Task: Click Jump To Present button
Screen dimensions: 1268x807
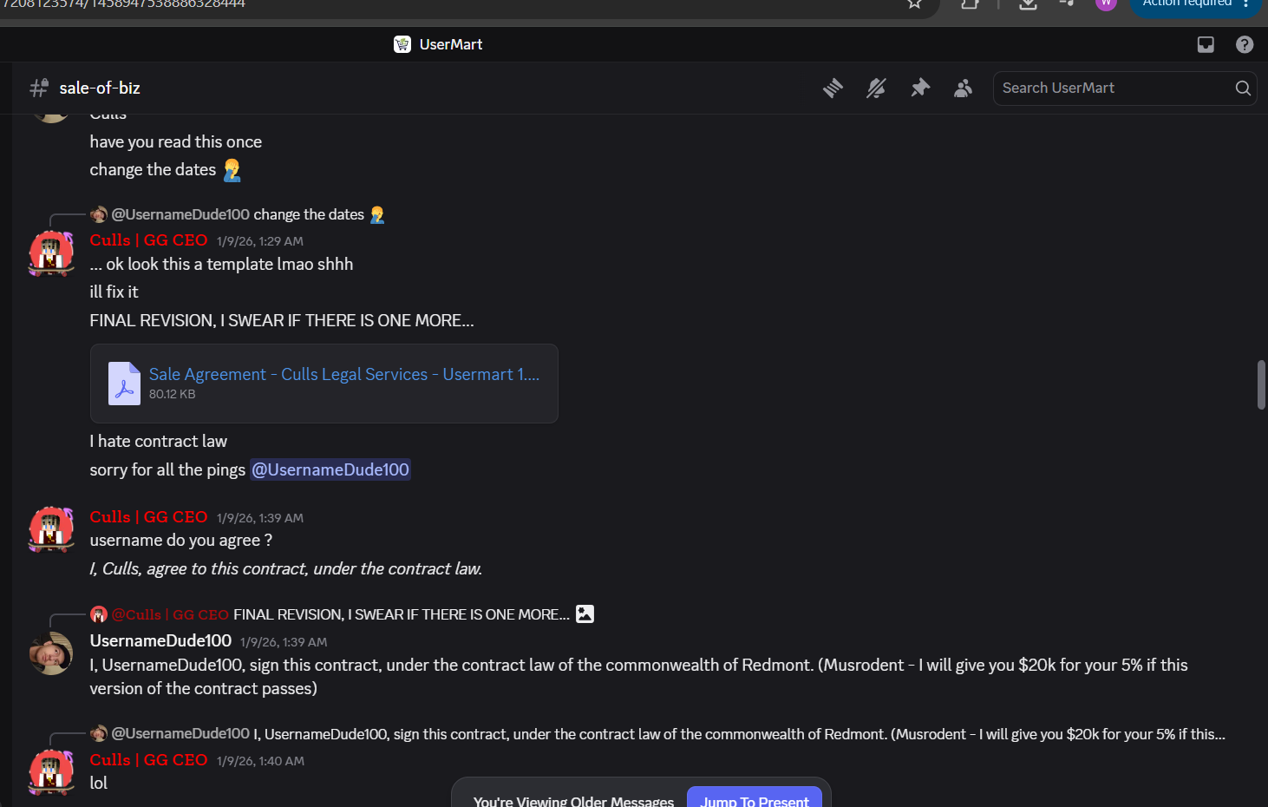Action: tap(755, 799)
